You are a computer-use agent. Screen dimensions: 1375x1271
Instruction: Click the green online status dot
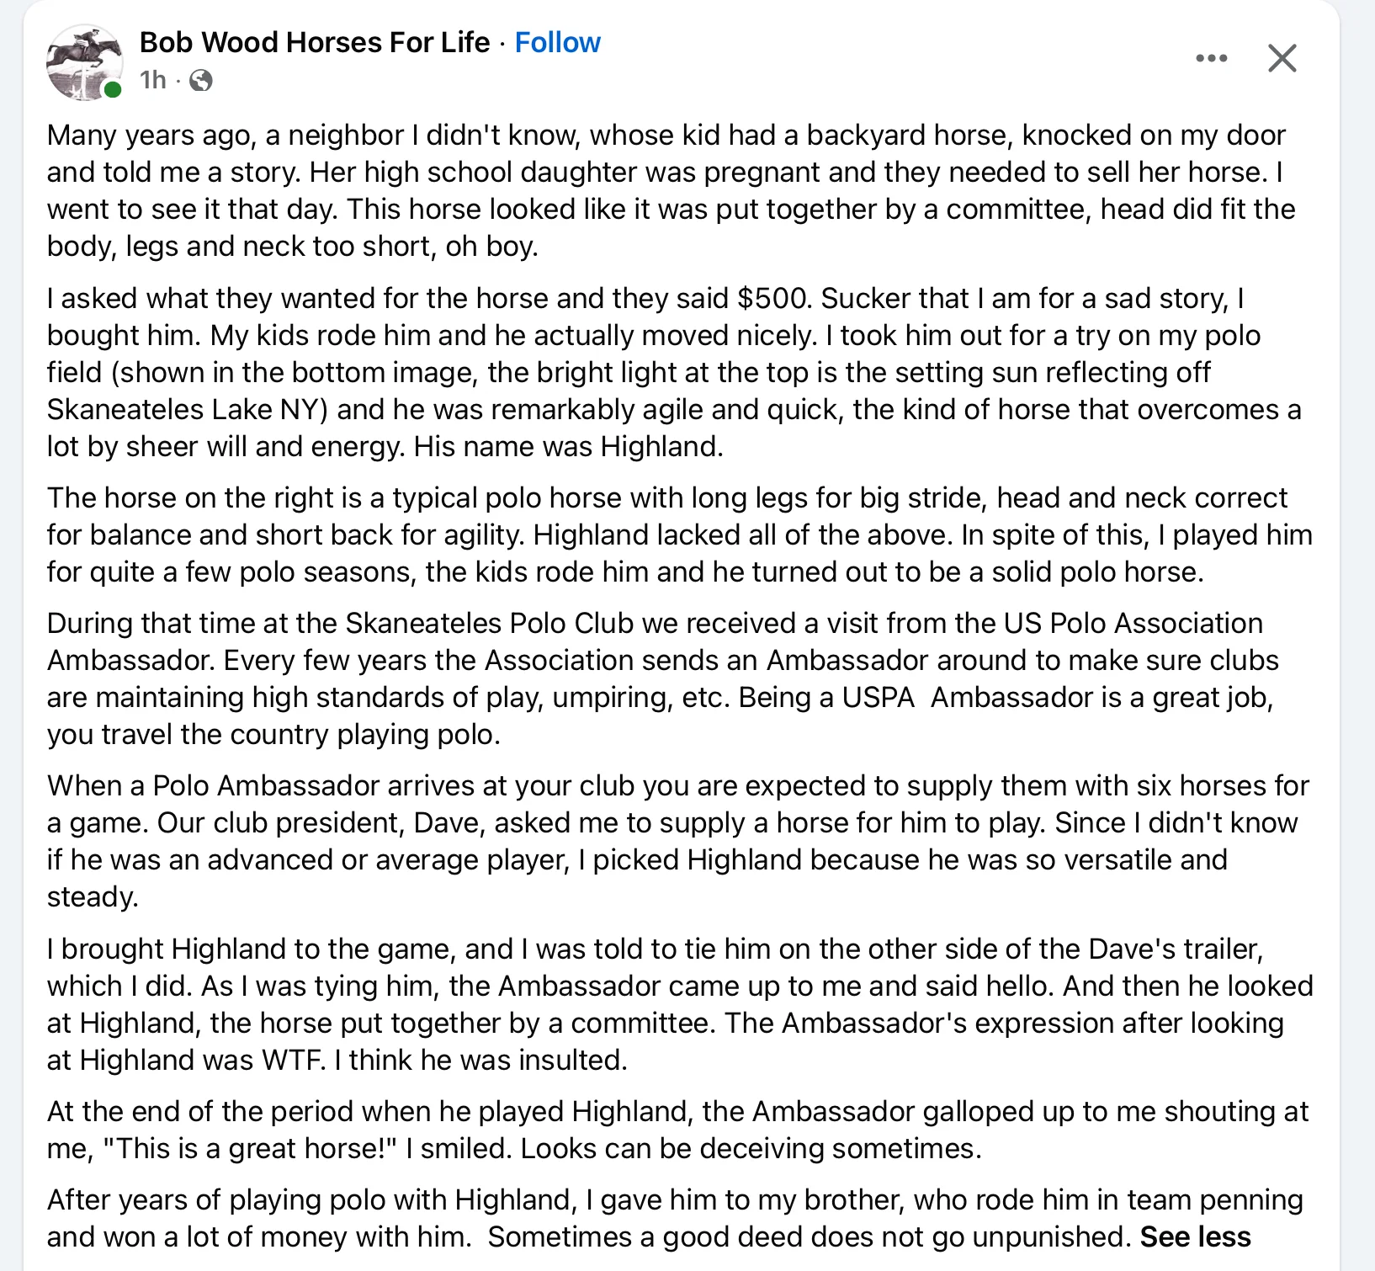pyautogui.click(x=113, y=90)
